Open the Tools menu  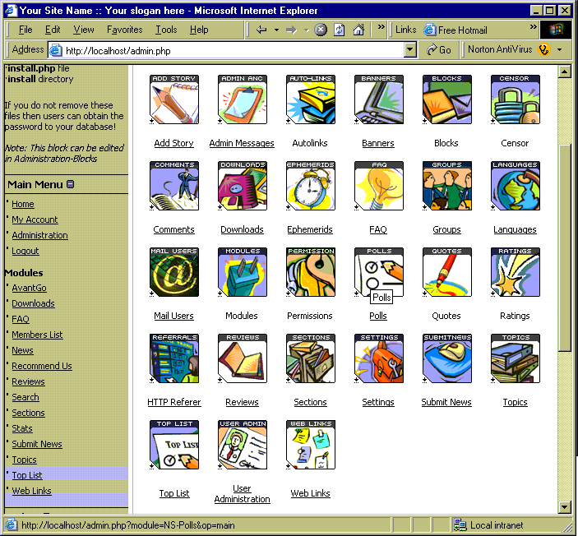pyautogui.click(x=166, y=30)
